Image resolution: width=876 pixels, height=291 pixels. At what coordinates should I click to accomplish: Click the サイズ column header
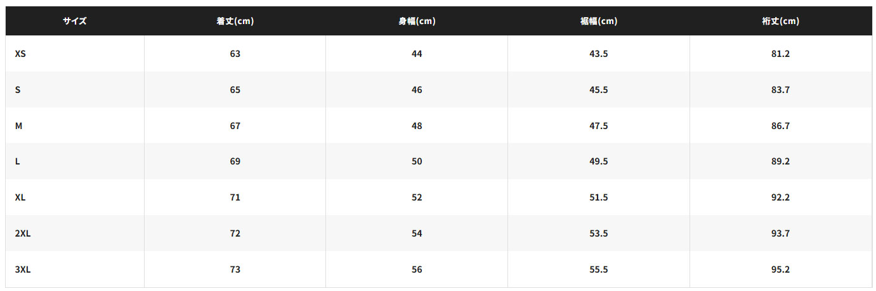74,21
